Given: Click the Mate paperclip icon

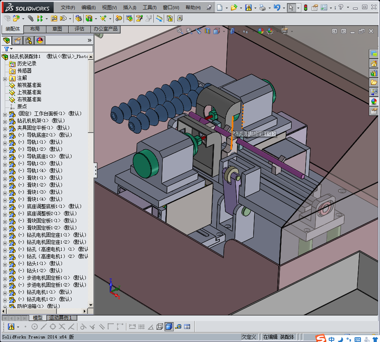Looking at the screenshot, I should click(x=31, y=18).
